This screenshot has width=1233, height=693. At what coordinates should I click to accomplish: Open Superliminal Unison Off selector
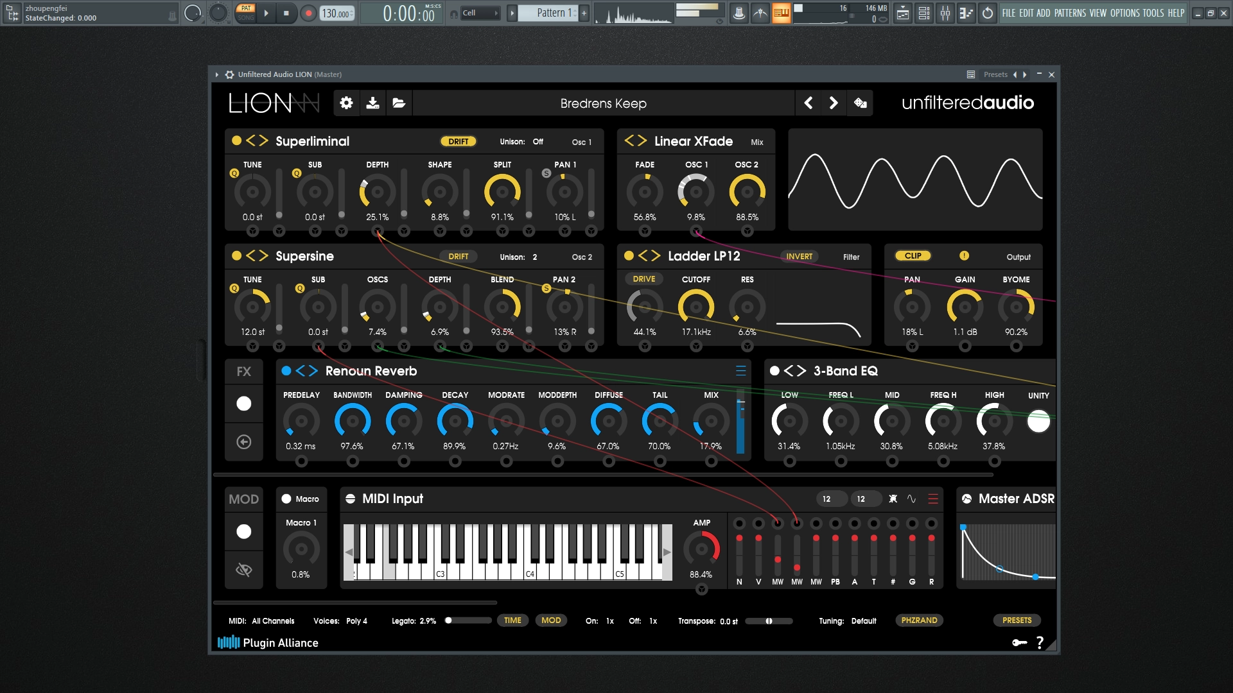click(x=538, y=142)
